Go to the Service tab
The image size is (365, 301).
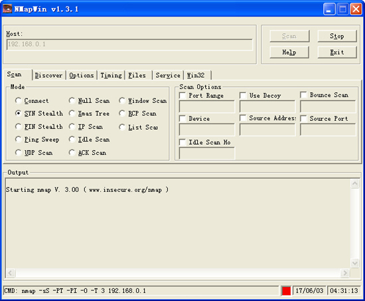pos(168,75)
